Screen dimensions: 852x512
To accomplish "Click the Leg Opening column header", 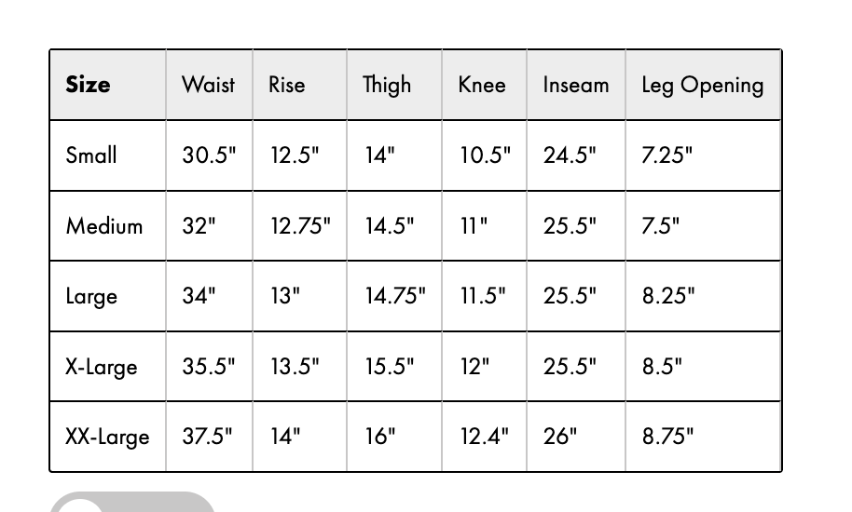I will [703, 86].
